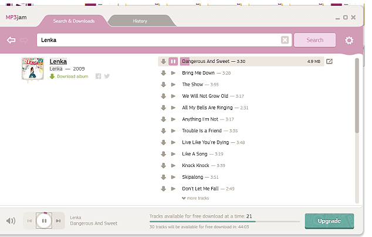Screen dimensions: 372x237
Task: Play Trouble Is a Friend
Action: tap(174, 131)
